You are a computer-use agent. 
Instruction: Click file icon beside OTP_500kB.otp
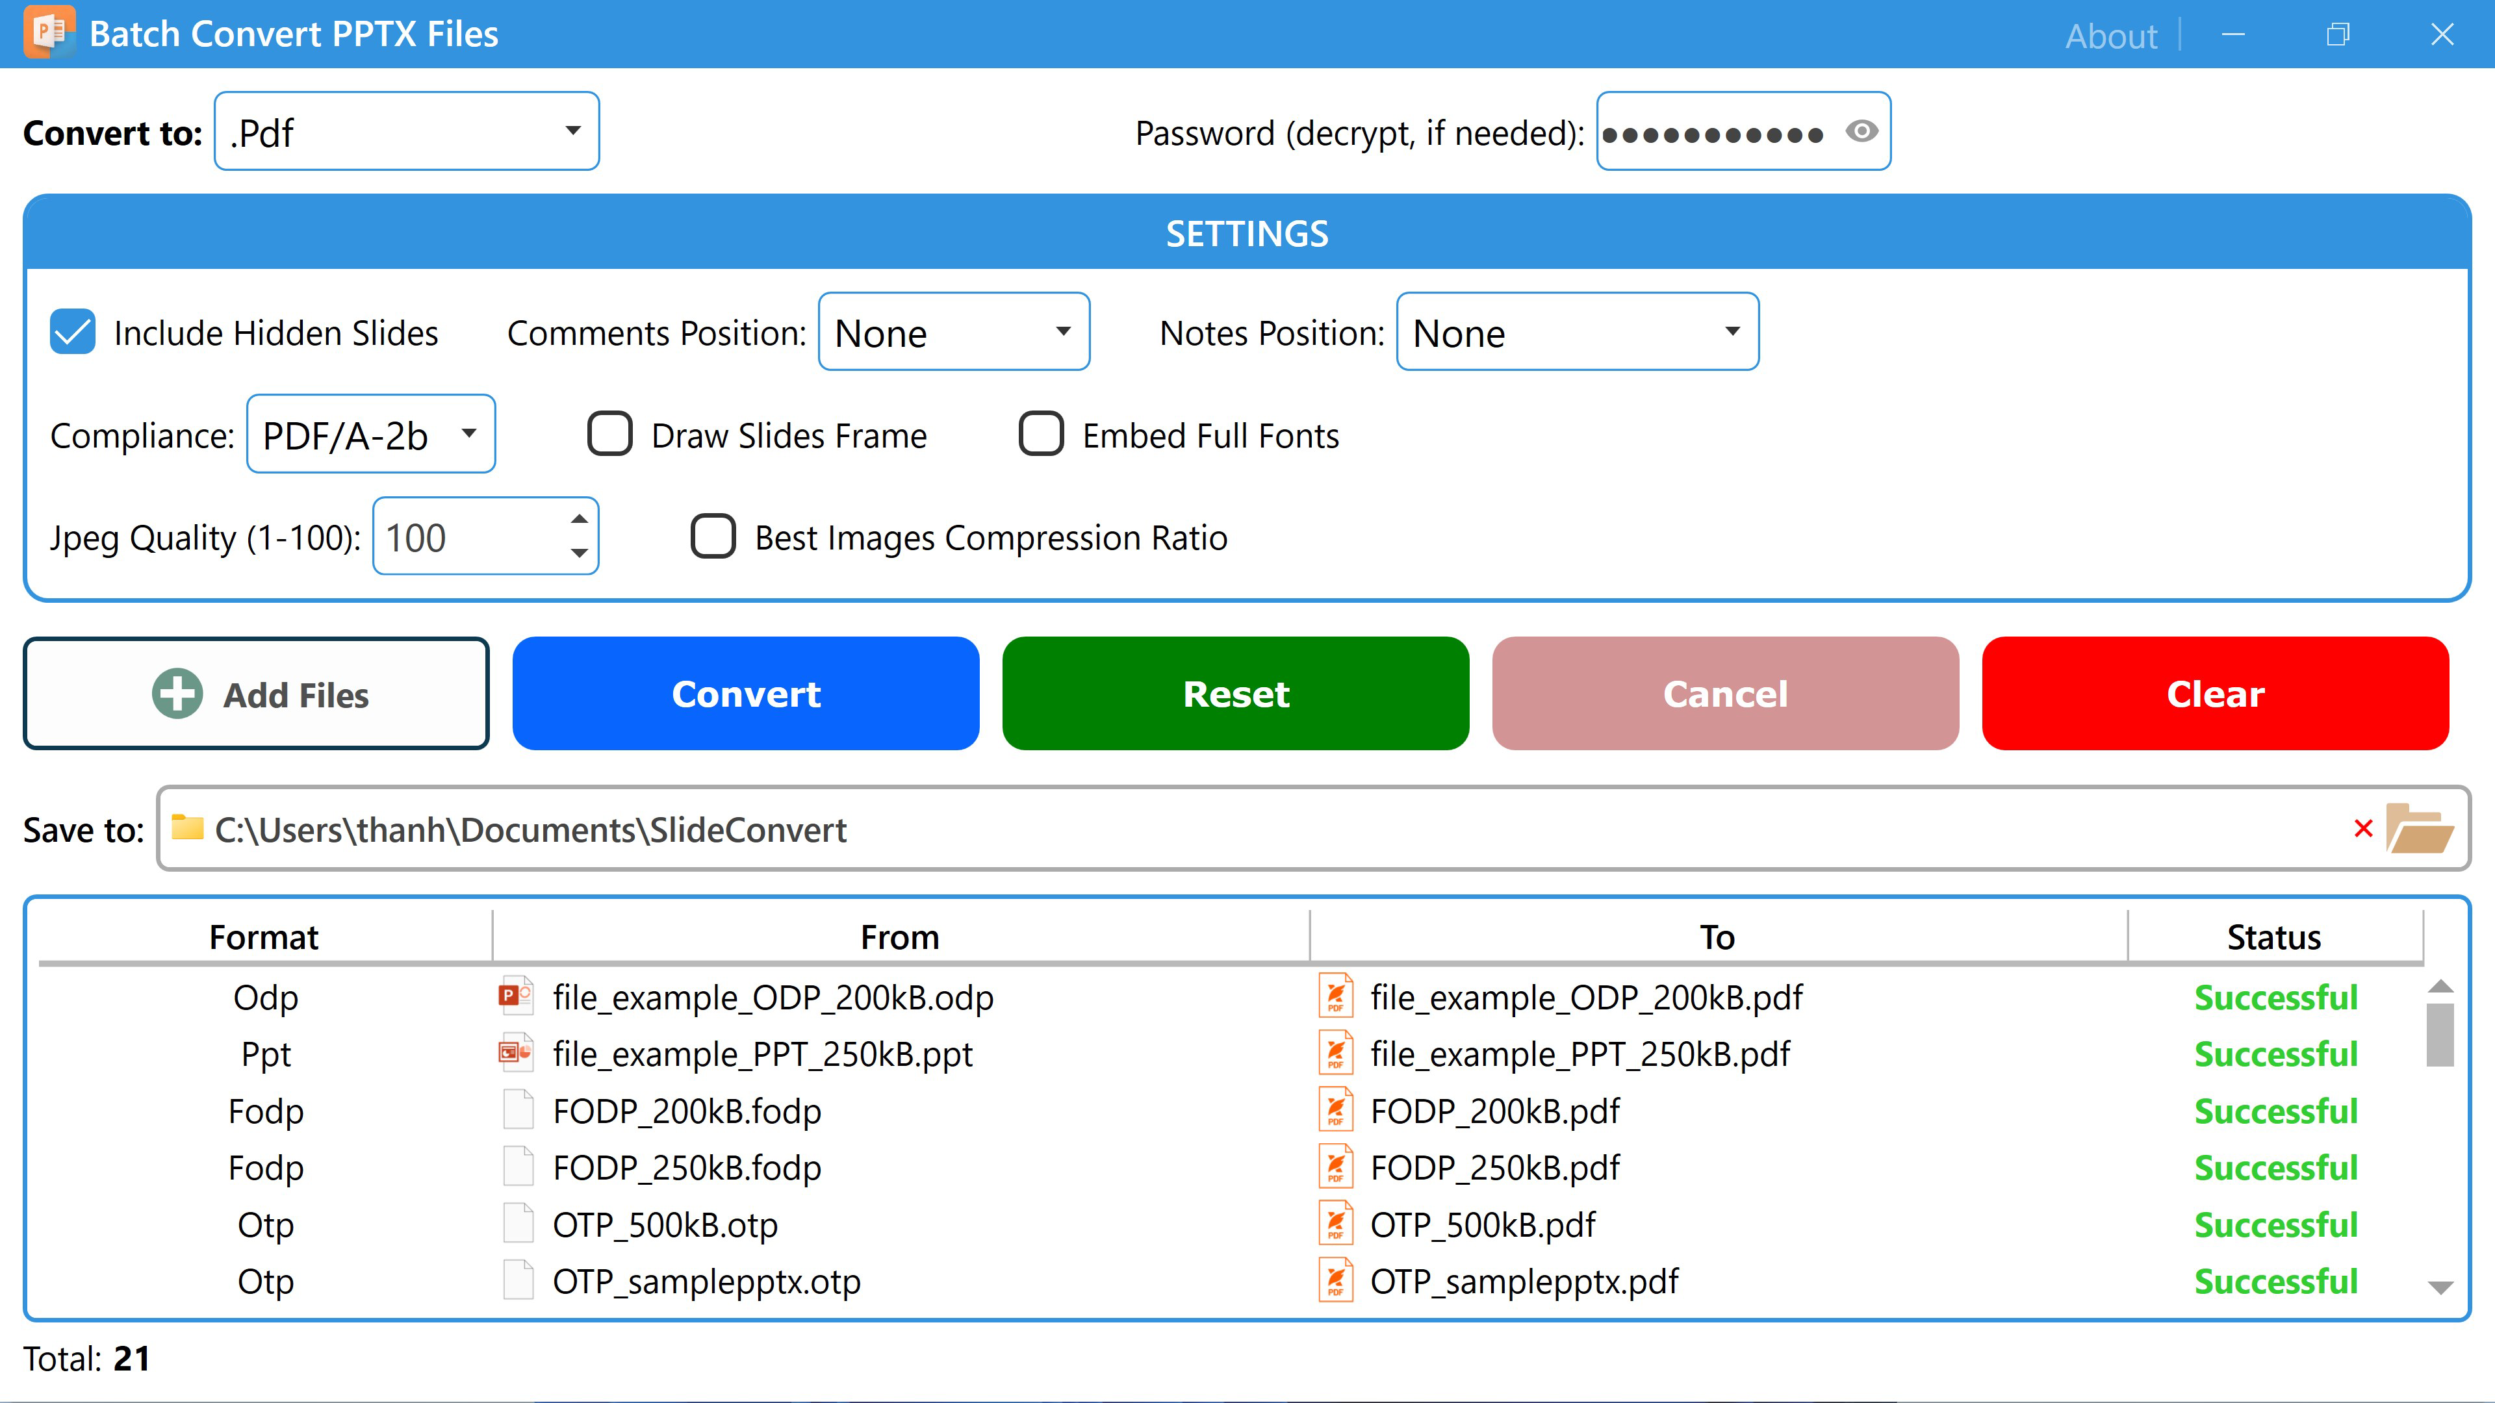pyautogui.click(x=518, y=1223)
